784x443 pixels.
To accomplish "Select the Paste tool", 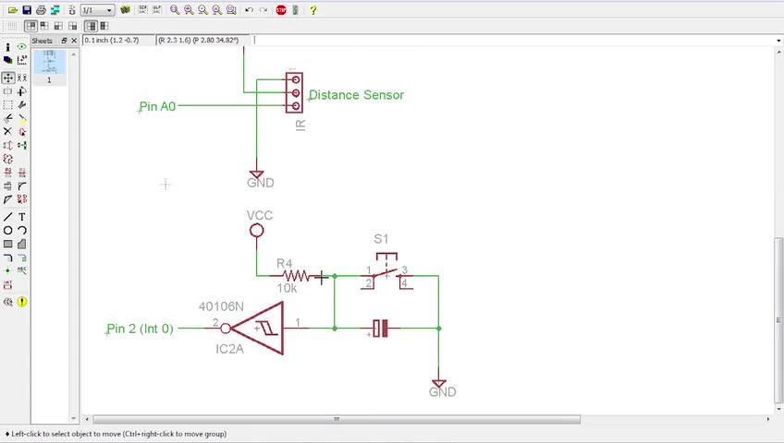I will coord(22,118).
